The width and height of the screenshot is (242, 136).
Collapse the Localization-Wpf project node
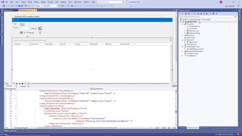click(180, 22)
